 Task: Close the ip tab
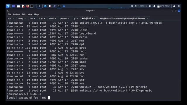point(77,18)
